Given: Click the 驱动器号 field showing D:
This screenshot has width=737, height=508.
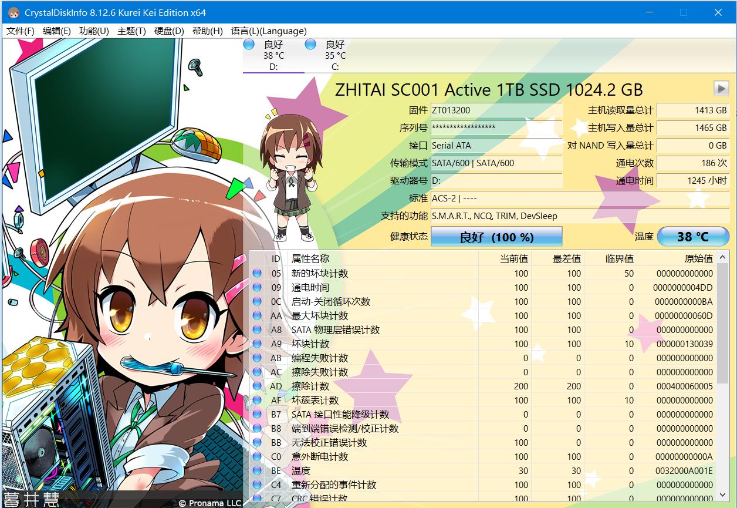Looking at the screenshot, I should tap(496, 180).
